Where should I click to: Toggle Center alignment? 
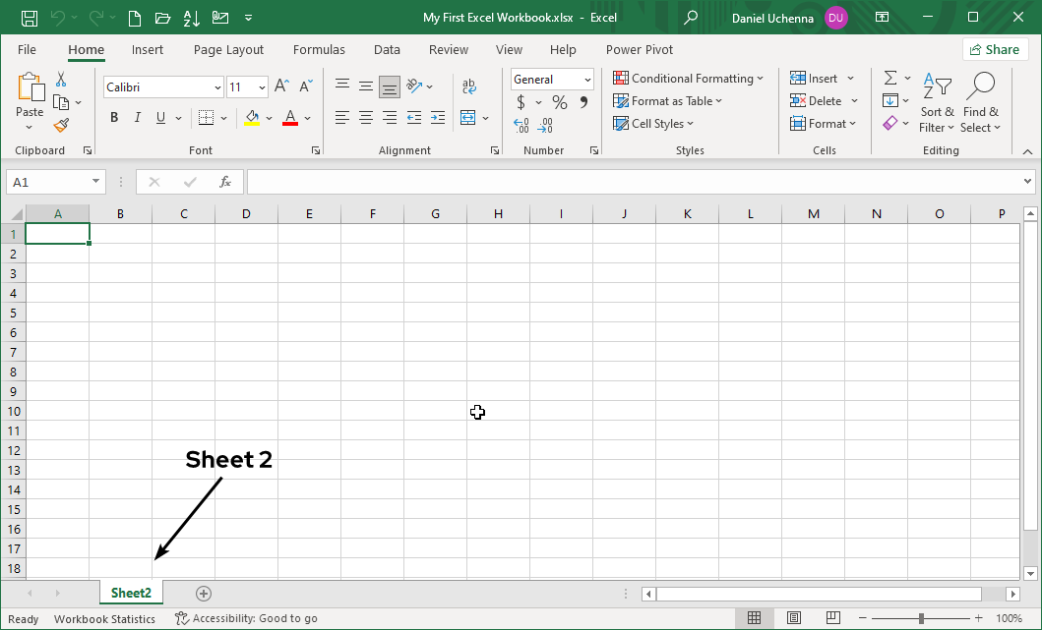(x=365, y=117)
